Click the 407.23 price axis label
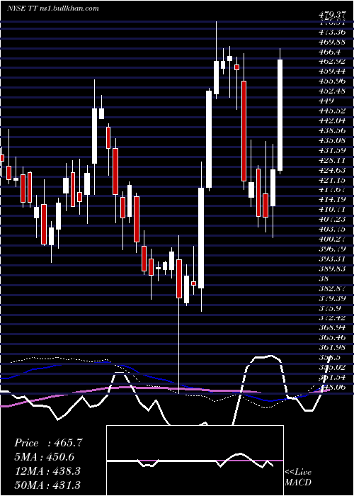The height and width of the screenshot is (496, 354). click(x=333, y=219)
